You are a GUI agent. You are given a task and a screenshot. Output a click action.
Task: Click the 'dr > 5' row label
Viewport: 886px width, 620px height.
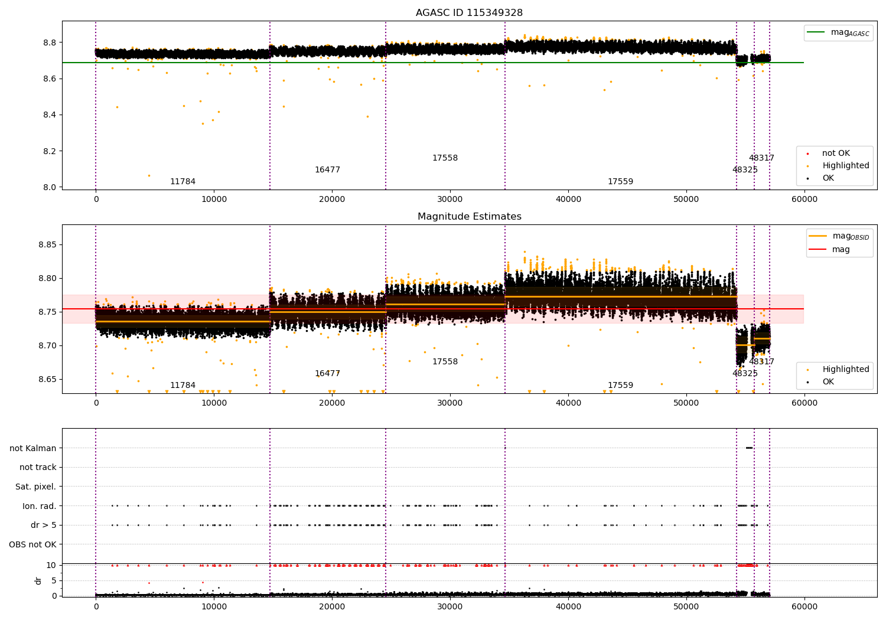coord(44,526)
